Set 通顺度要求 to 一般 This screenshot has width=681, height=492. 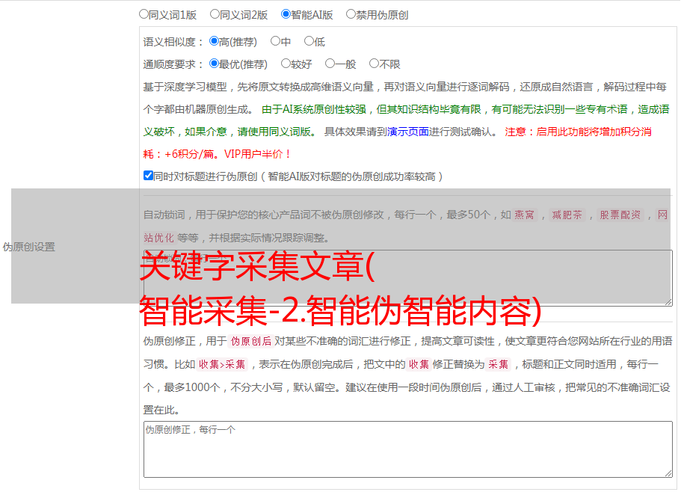330,64
